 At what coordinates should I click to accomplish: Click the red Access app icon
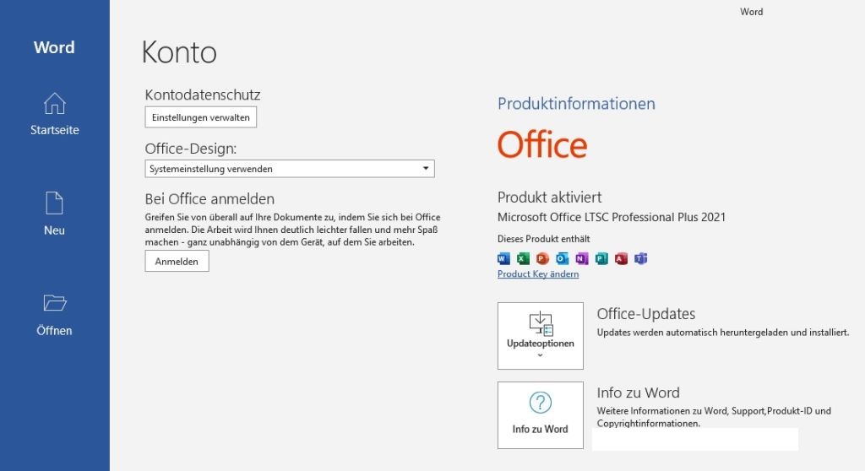click(621, 258)
